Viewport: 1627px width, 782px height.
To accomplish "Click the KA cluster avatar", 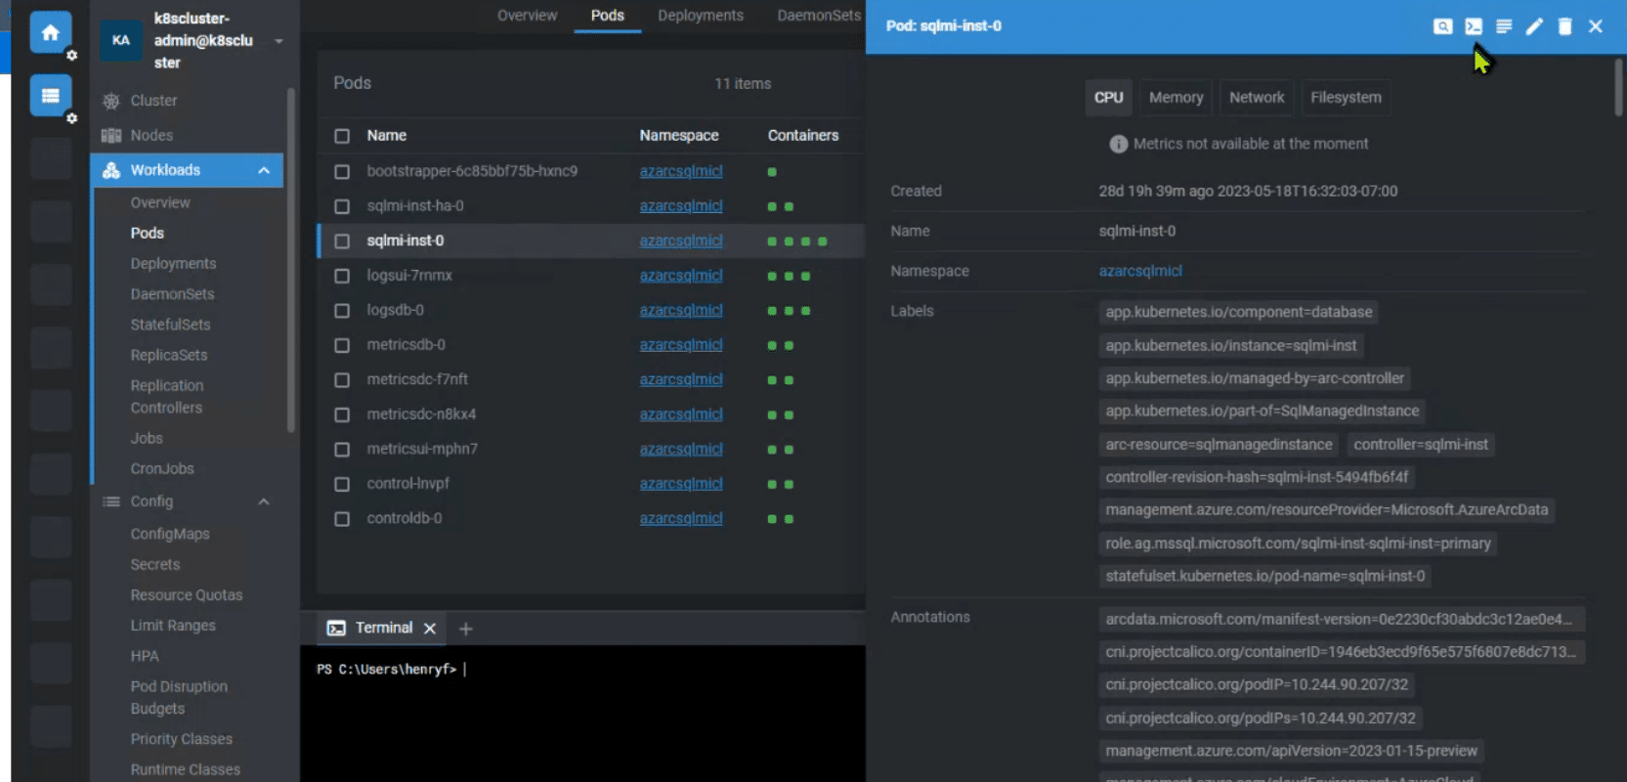I will coord(121,40).
